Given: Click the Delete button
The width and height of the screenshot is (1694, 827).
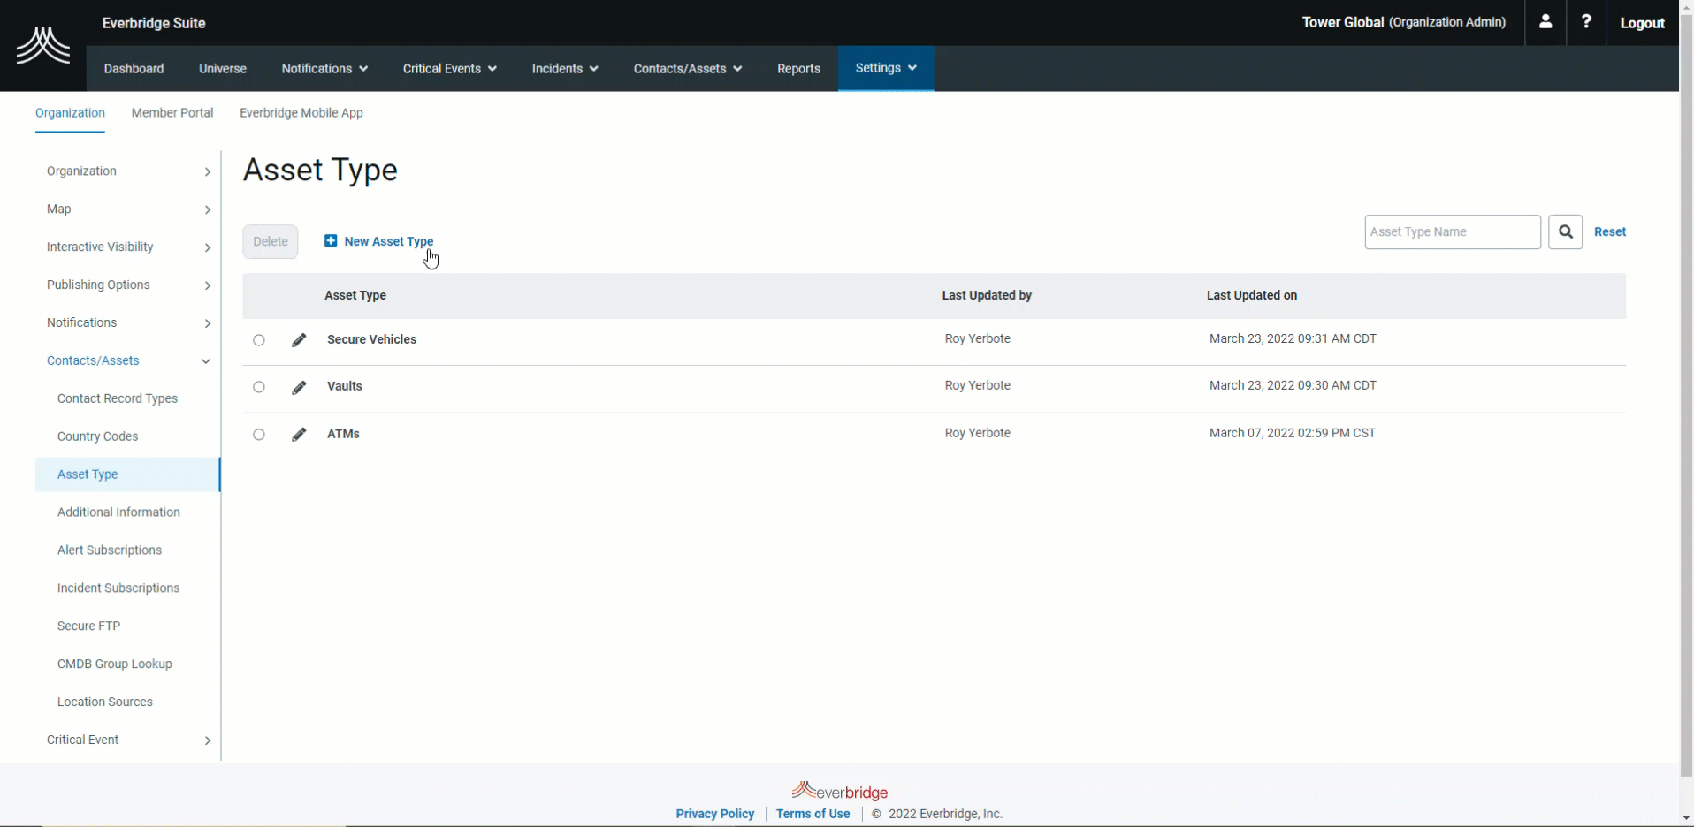Looking at the screenshot, I should coord(271,241).
